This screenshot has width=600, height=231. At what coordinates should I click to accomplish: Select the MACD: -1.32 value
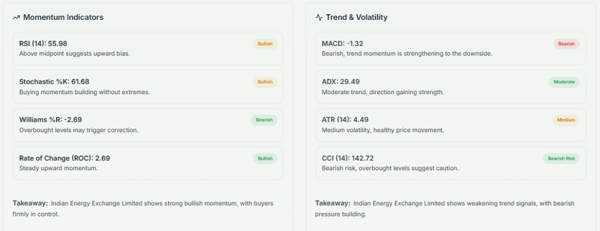point(342,43)
